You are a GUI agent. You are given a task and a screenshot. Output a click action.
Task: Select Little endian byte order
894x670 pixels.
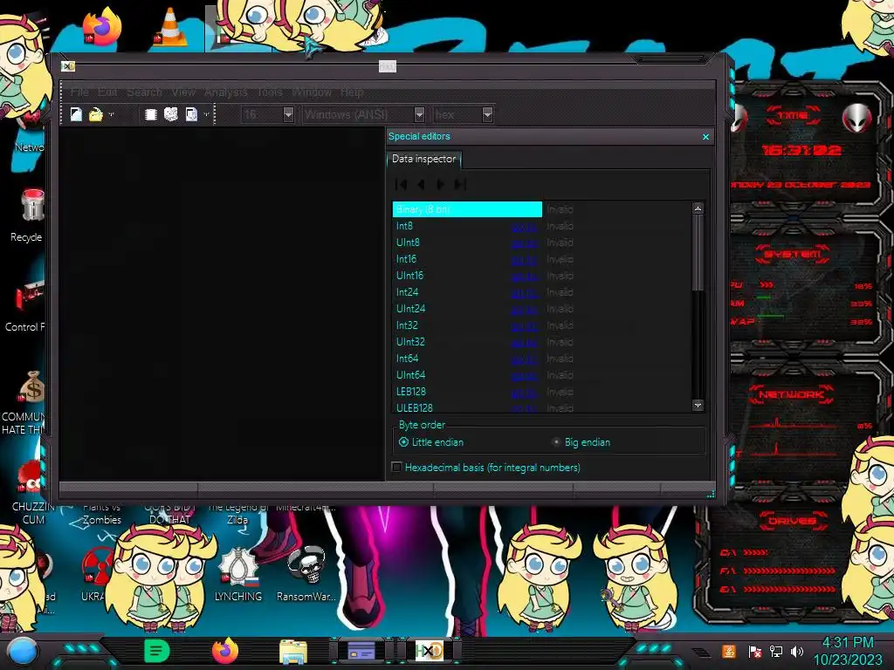(431, 442)
